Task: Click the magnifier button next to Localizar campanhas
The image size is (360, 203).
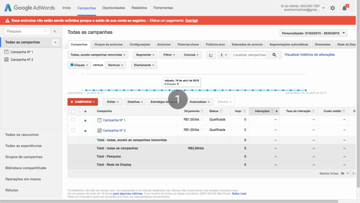Action: click(x=274, y=55)
